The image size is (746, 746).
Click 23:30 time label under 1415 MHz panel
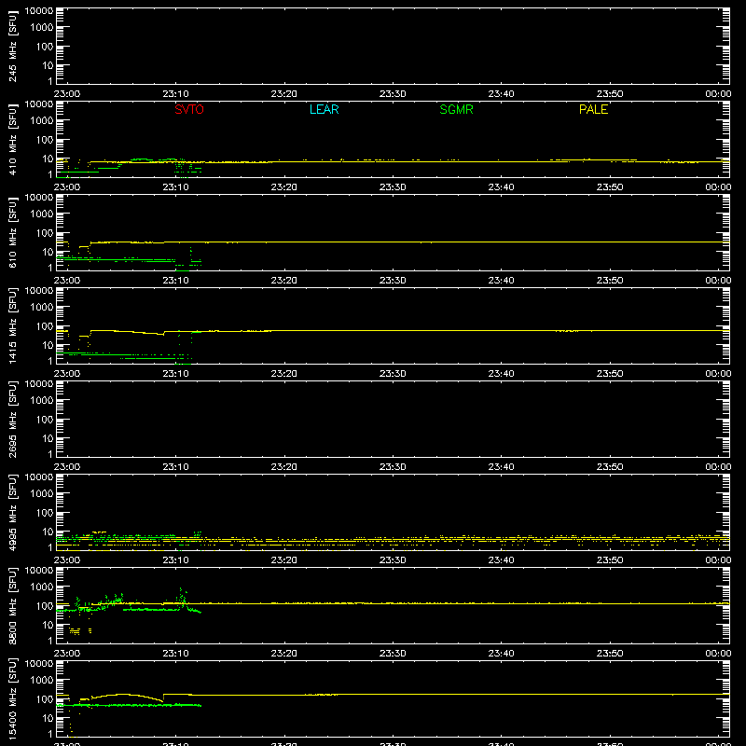tap(393, 374)
